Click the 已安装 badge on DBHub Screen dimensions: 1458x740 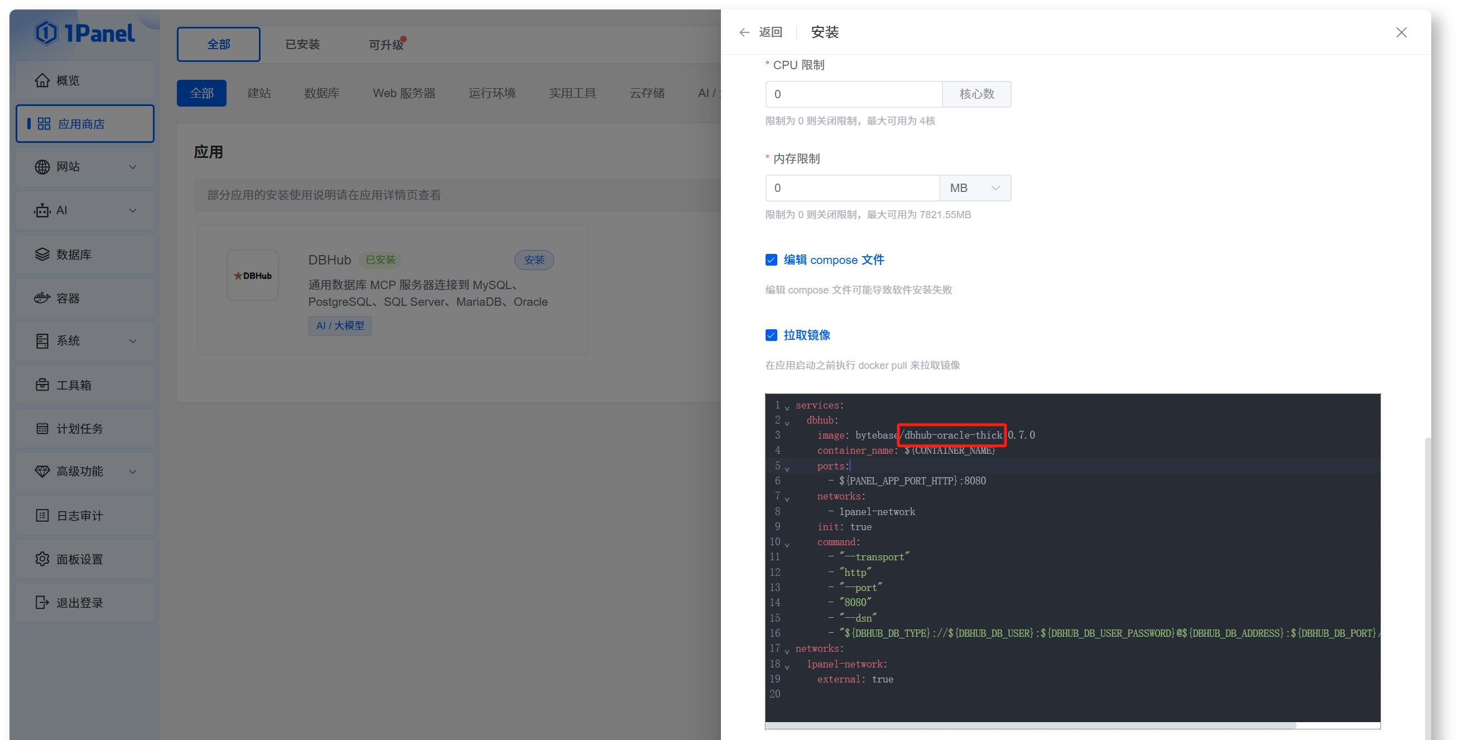[381, 260]
